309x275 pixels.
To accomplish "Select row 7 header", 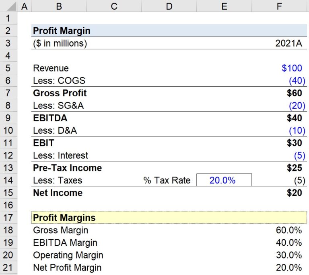I will (x=10, y=93).
